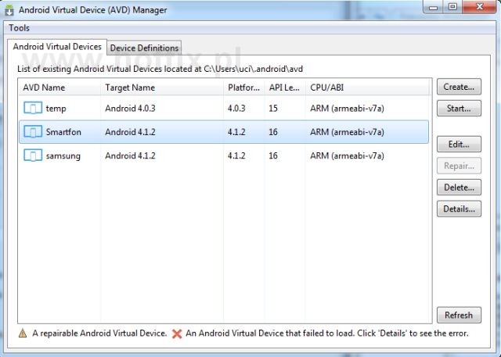Switch to Android Virtual Devices tab
This screenshot has width=501, height=357.
(x=57, y=47)
